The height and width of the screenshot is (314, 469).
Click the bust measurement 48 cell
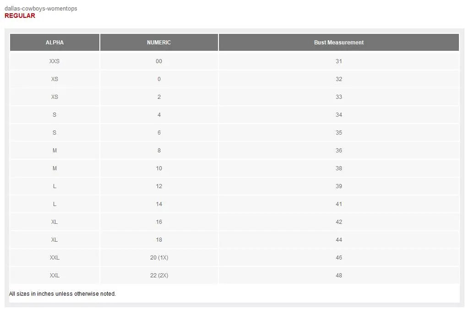[x=338, y=276]
